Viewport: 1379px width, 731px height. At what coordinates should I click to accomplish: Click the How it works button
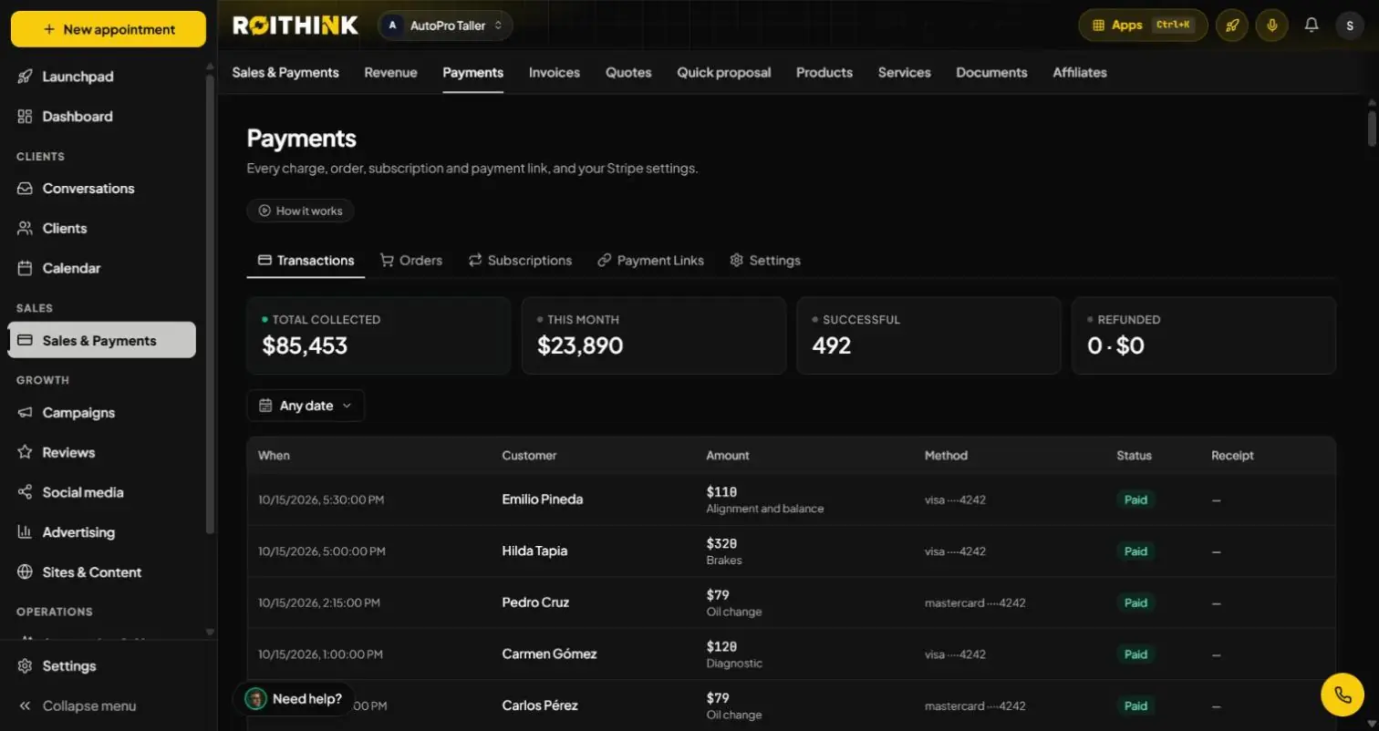point(300,211)
